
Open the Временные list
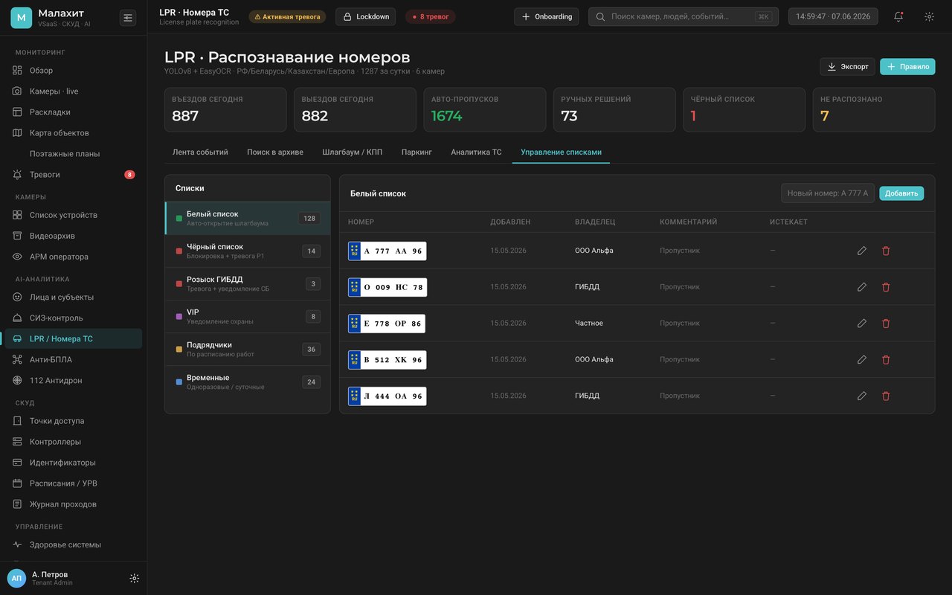[x=248, y=382]
